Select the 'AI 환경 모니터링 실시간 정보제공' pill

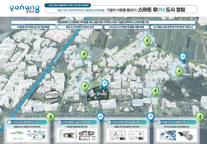[33, 27]
